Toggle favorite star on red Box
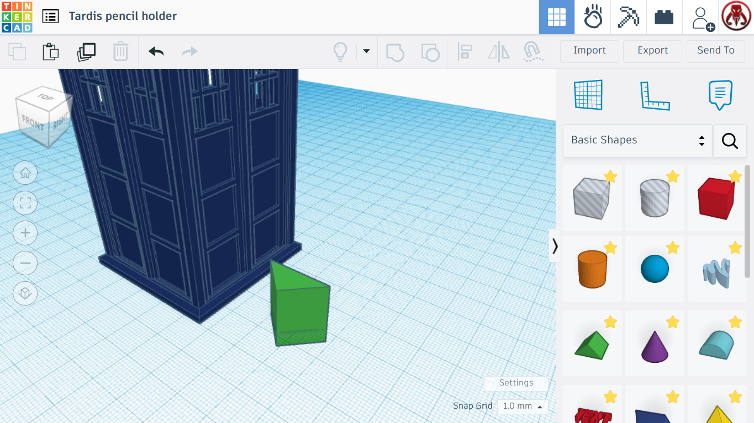Viewport: 754px width, 423px height. (735, 176)
